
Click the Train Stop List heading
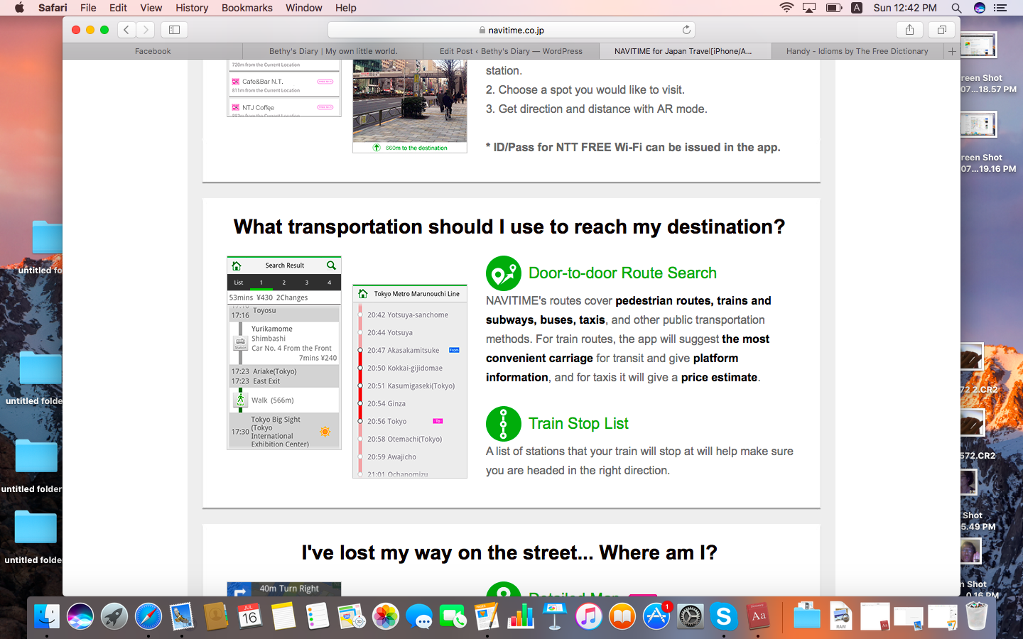click(578, 424)
